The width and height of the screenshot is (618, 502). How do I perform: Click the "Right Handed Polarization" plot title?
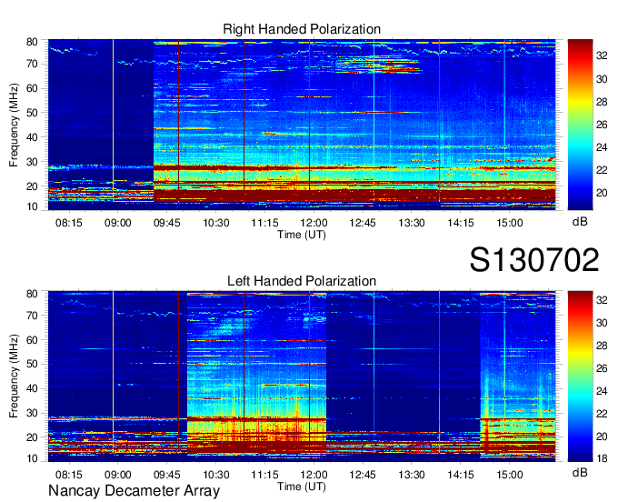[x=302, y=29]
